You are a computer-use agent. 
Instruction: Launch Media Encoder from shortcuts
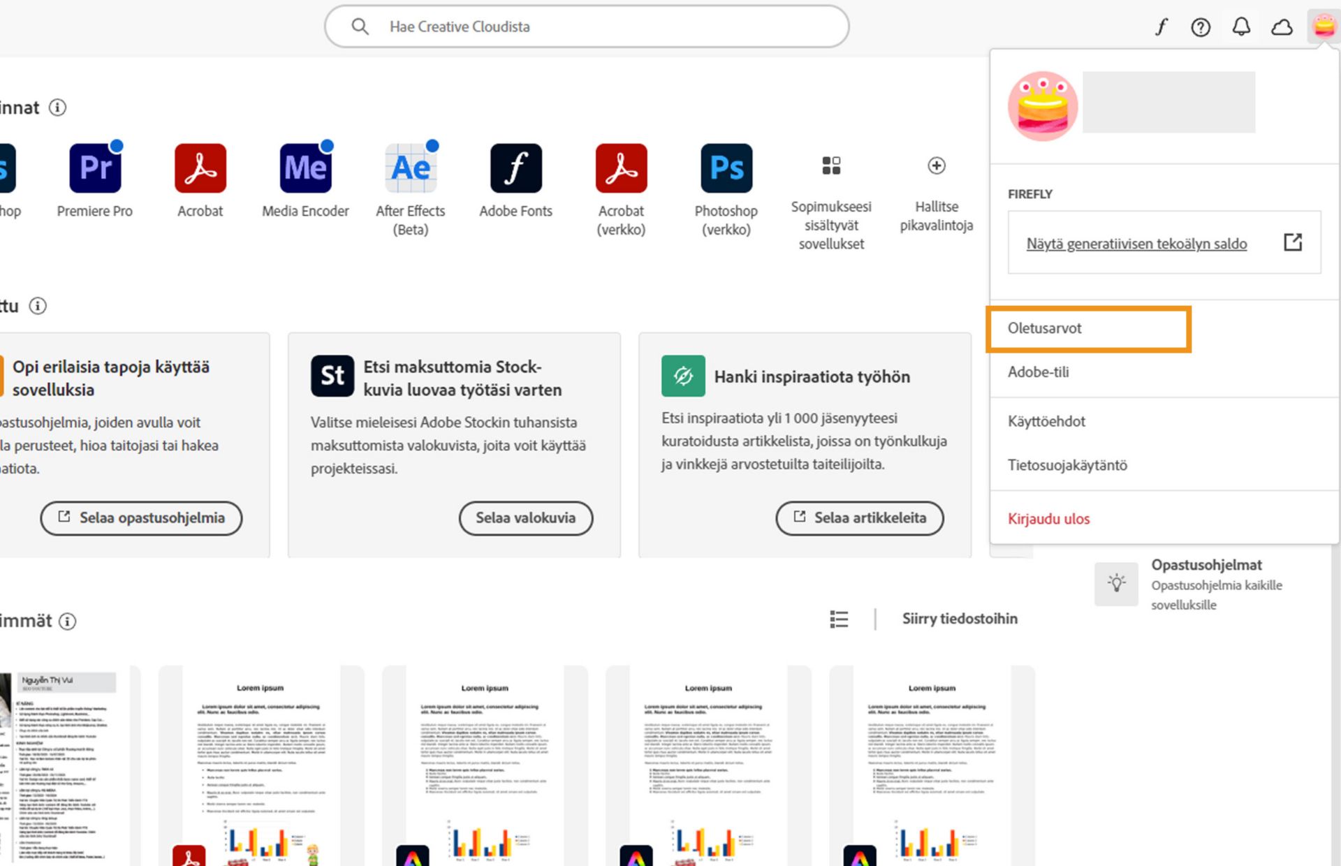(x=305, y=168)
